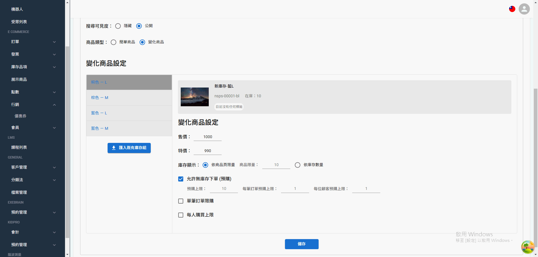Select the 藍色 – M variant
The height and width of the screenshot is (257, 538).
(129, 128)
